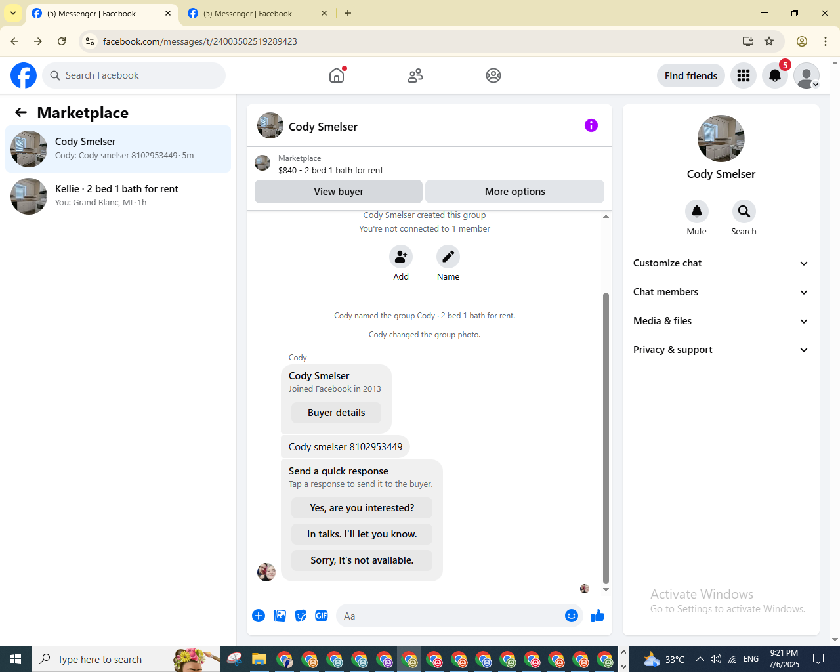Open the volume control in system tray
840x672 pixels.
click(716, 659)
